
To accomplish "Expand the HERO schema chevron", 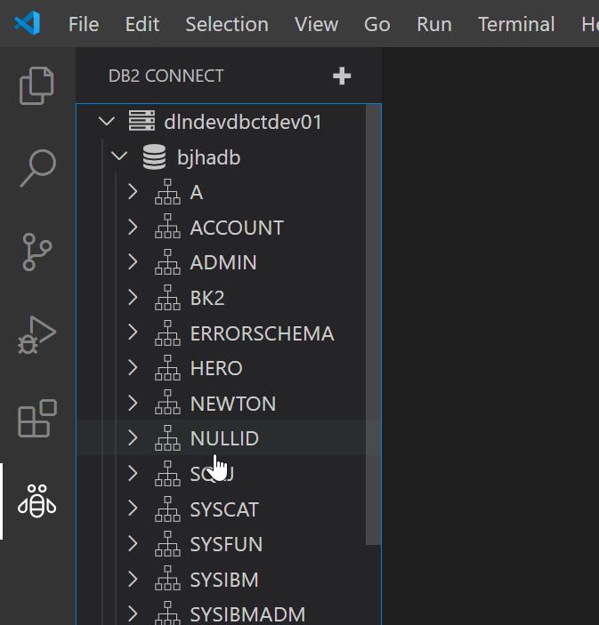I will tap(133, 367).
